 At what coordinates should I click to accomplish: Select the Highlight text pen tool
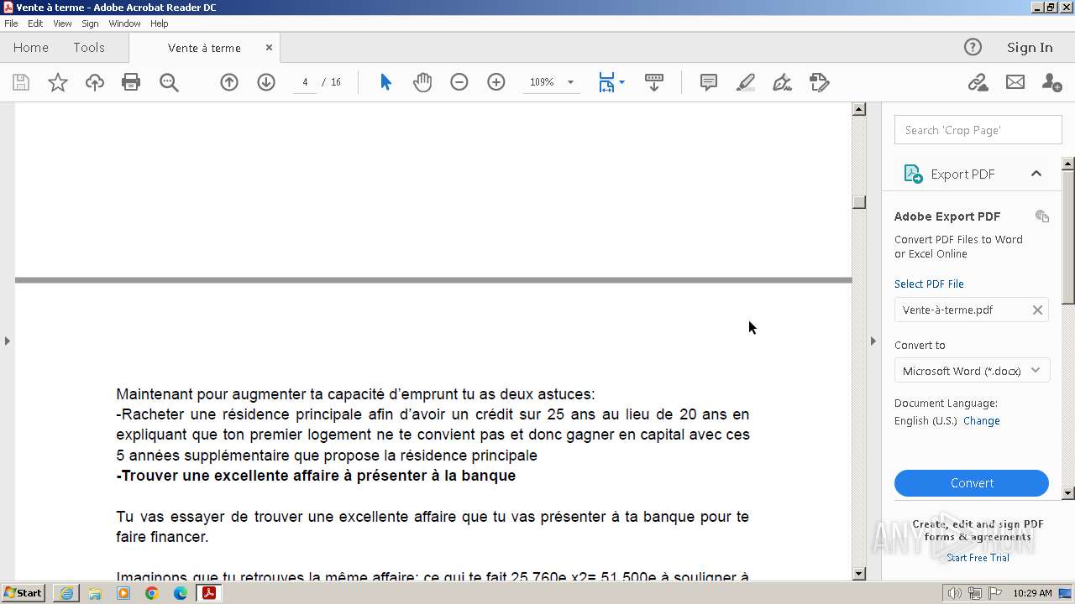pos(746,82)
